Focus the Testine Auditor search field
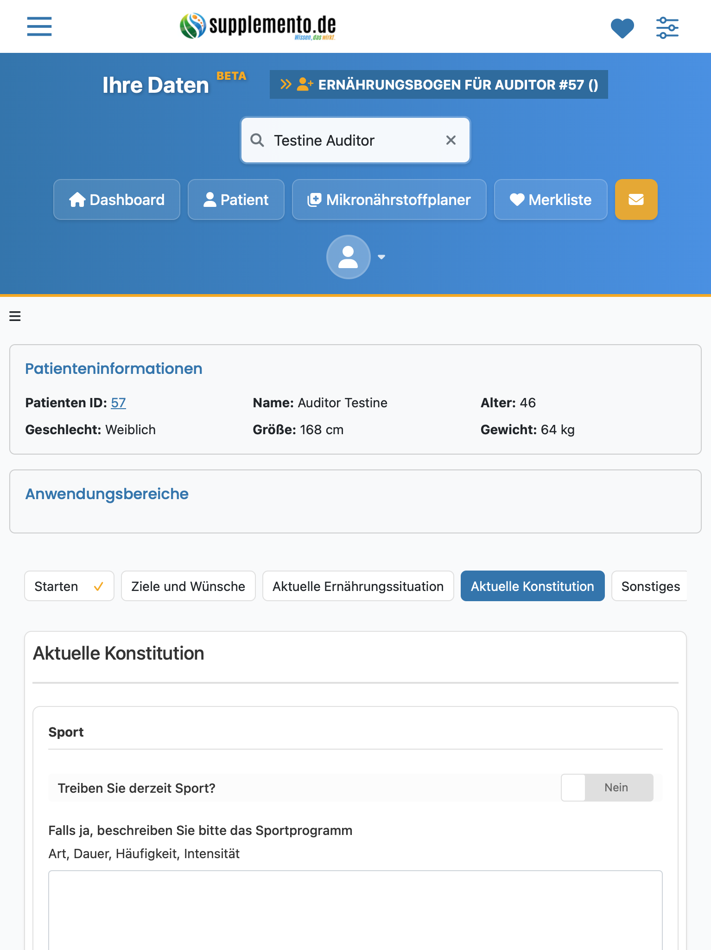Viewport: 711px width, 950px height. pyautogui.click(x=355, y=140)
